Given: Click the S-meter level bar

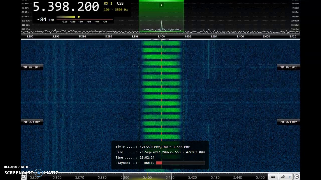Looking at the screenshot, I should [x=66, y=17].
